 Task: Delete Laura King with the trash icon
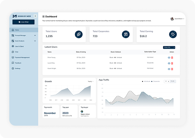(172, 63)
